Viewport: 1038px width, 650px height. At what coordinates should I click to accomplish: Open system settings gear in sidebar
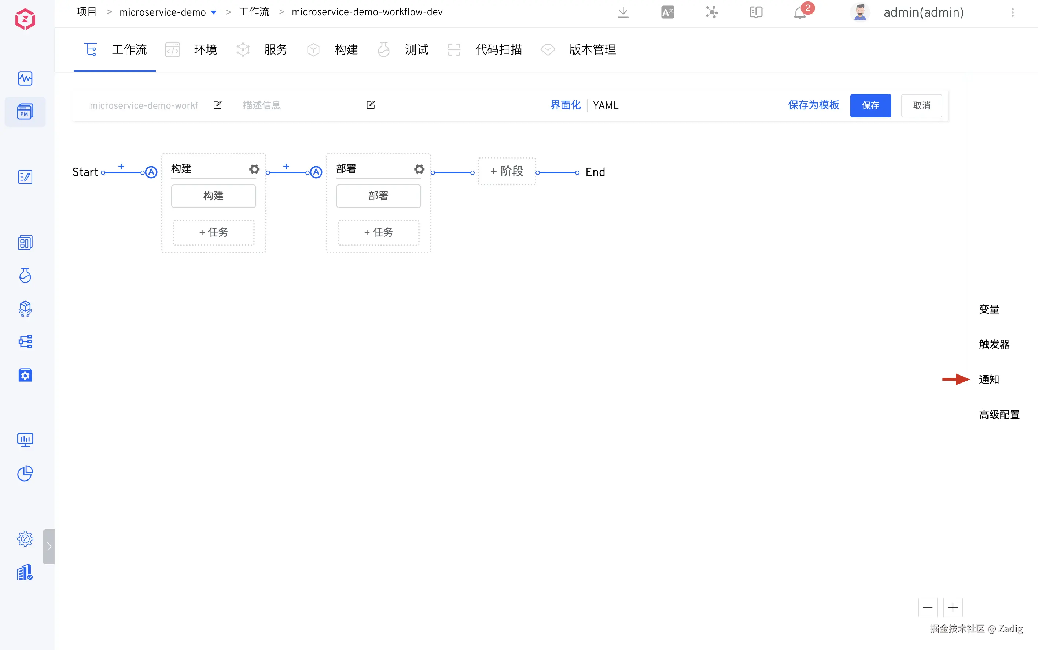point(25,539)
